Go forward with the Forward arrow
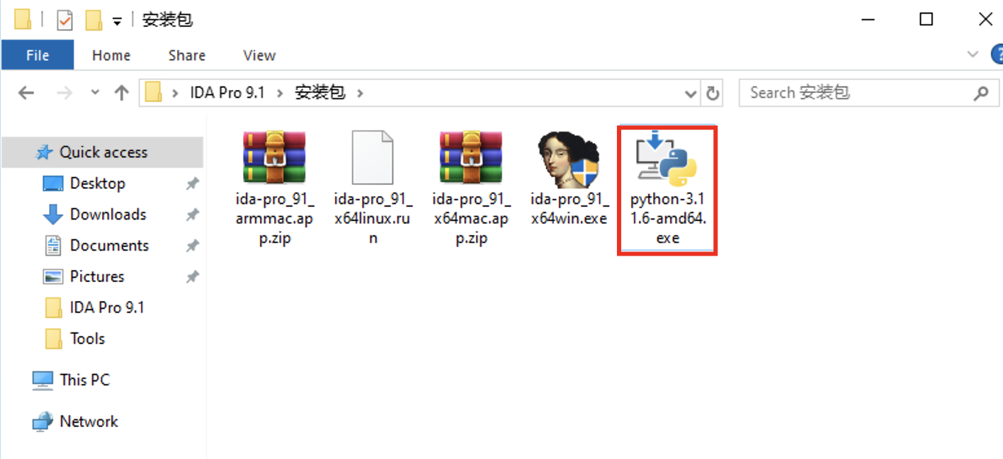This screenshot has width=1003, height=459. click(x=64, y=93)
